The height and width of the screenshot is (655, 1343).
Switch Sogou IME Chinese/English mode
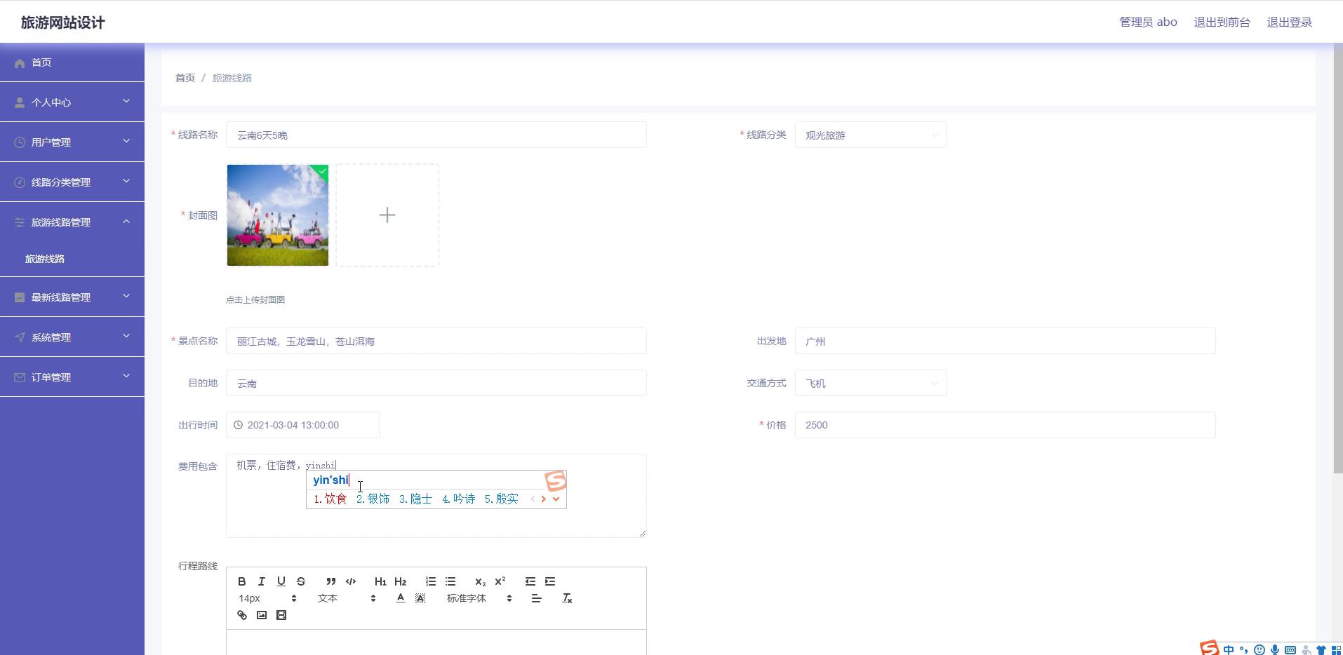[x=1229, y=649]
